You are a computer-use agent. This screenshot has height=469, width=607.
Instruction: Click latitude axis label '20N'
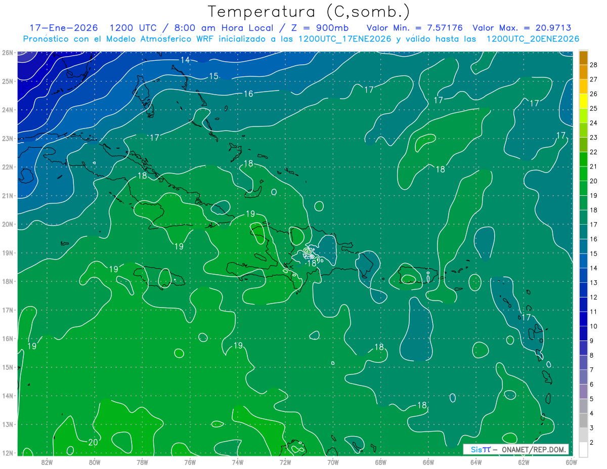[x=7, y=224]
